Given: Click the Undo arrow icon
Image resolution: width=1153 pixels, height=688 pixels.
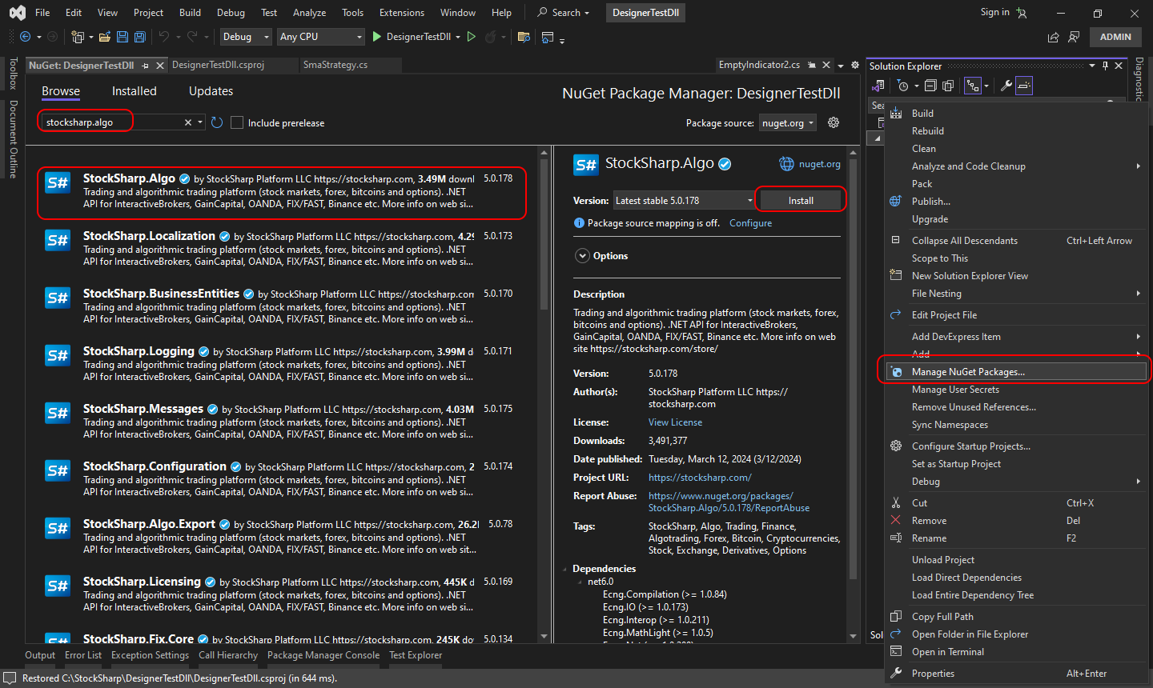Looking at the screenshot, I should coord(164,37).
